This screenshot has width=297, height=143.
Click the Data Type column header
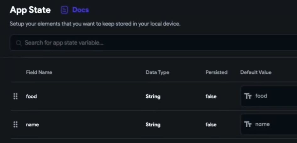pos(157,72)
